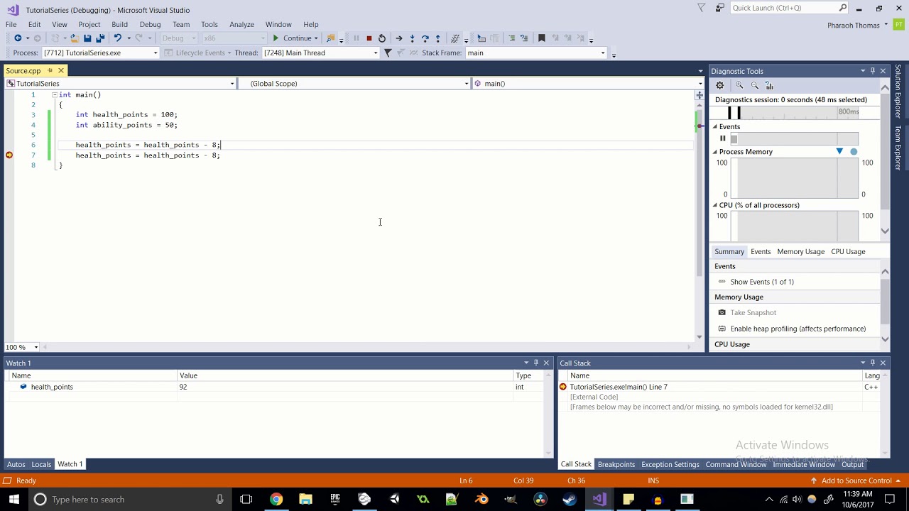Open the Immediate Window tab
909x511 pixels.
point(804,464)
